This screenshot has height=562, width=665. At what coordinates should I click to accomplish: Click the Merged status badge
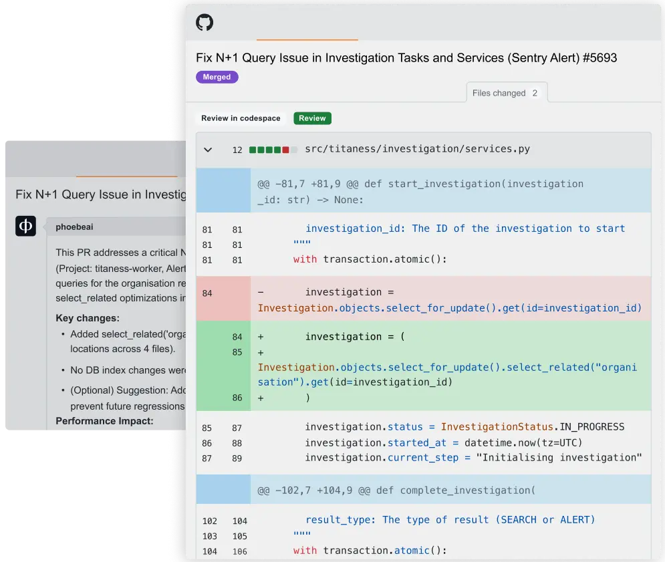click(217, 77)
